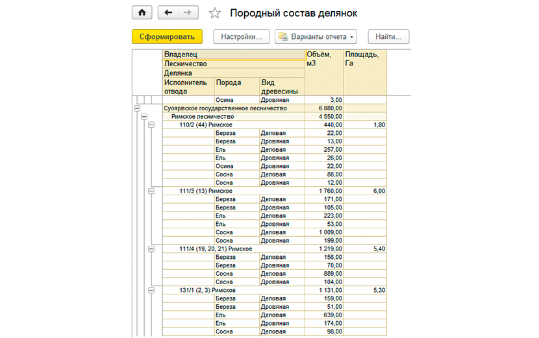Select the Делянка header cell
Viewport: 539px width, 338px height.
[x=234, y=73]
